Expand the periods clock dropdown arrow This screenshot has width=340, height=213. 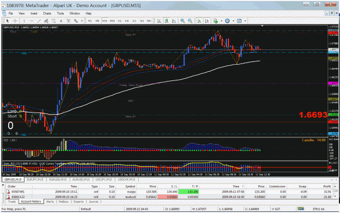point(233,21)
